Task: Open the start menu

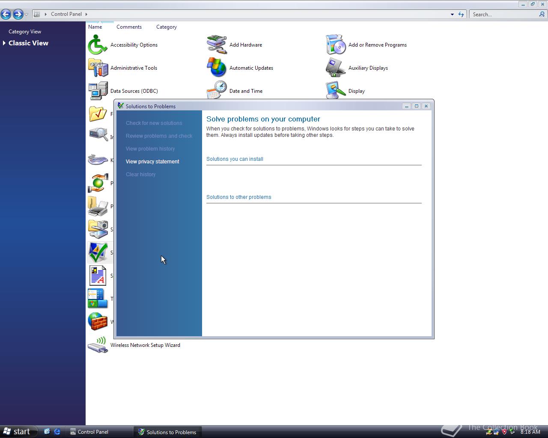Action: (x=17, y=432)
